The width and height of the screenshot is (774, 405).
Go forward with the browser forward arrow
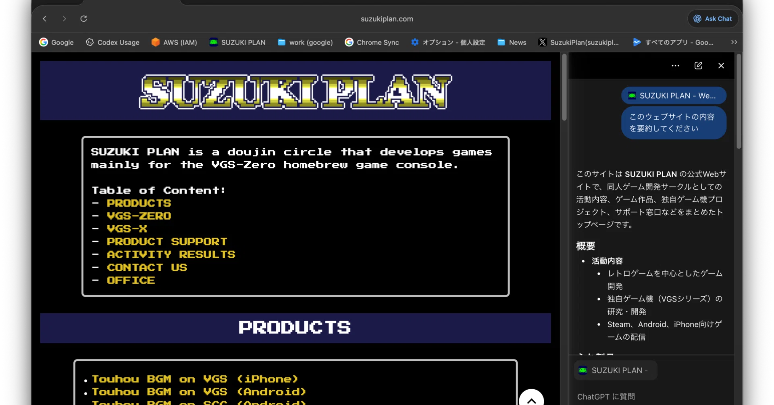[x=64, y=19]
